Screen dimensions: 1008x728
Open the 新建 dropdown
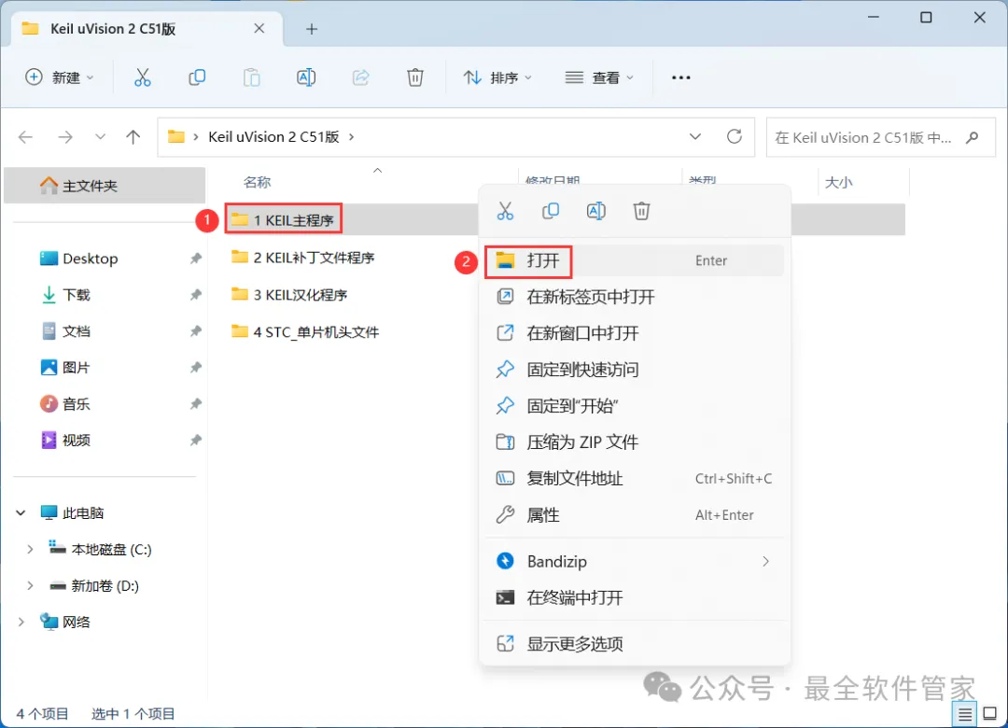tap(59, 77)
